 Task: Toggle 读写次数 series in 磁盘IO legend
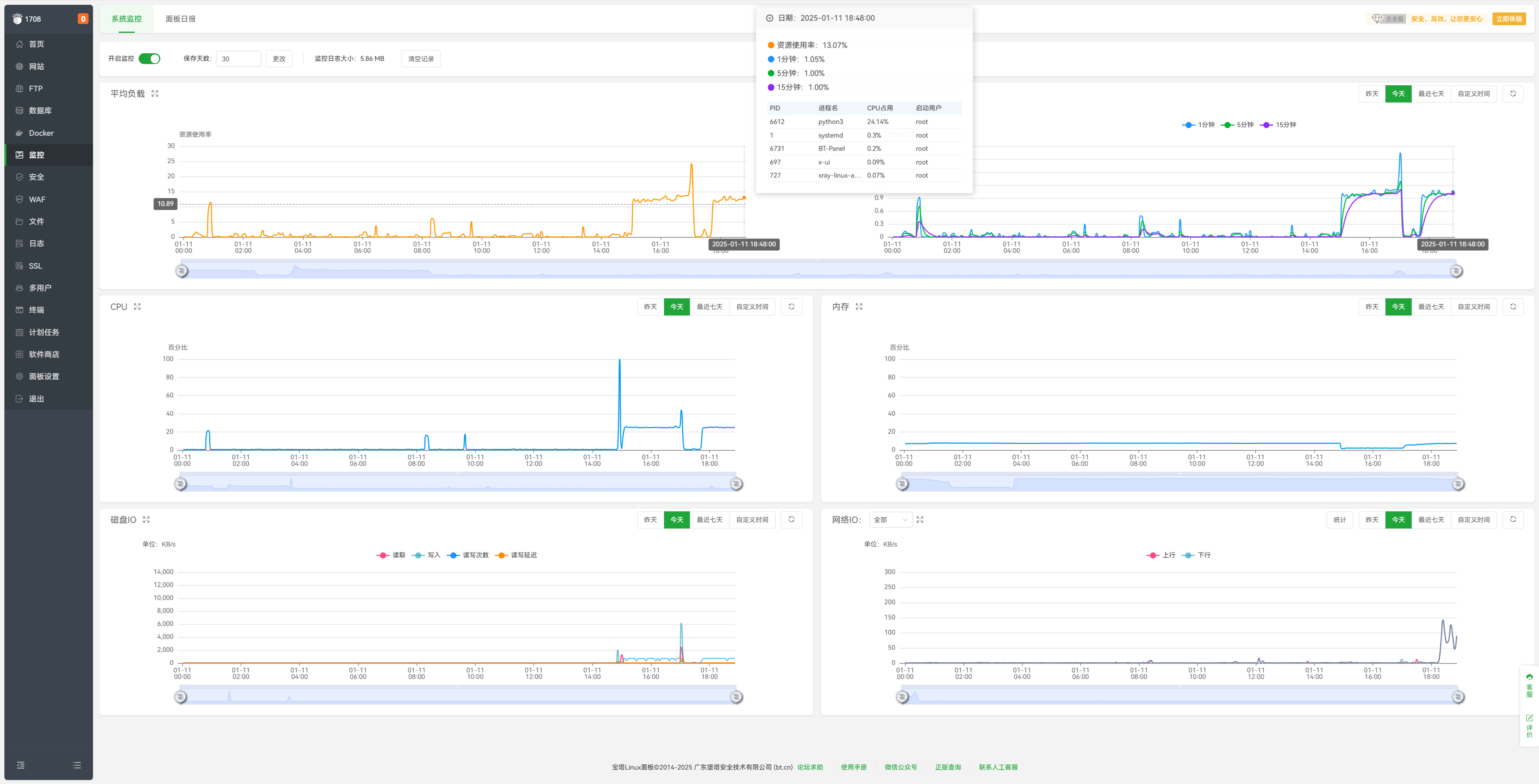point(468,555)
